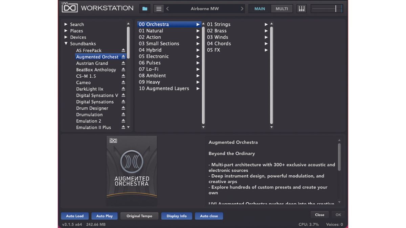This screenshot has width=406, height=228.
Task: Open the preset list menu icon
Action: pos(159,8)
